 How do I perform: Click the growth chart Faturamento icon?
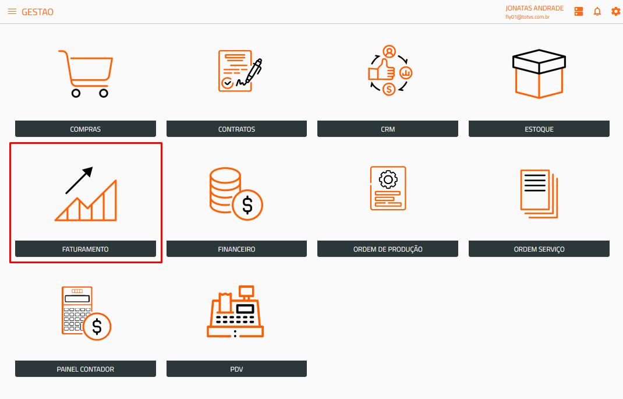pos(86,193)
